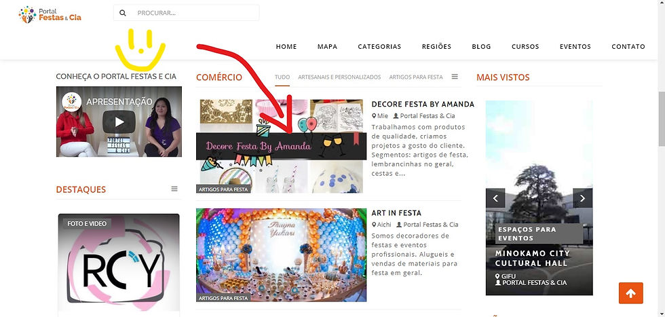Open the CONTATO page
The width and height of the screenshot is (665, 317).
628,47
